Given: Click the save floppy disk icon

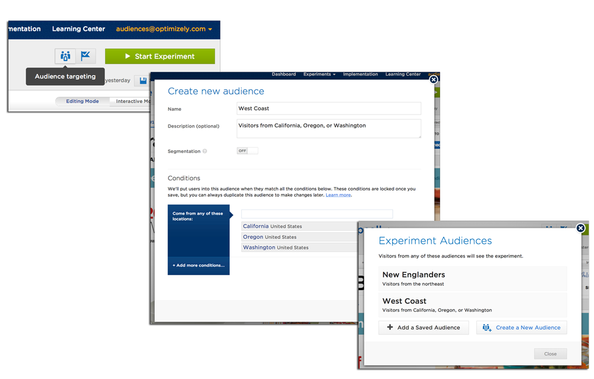Looking at the screenshot, I should 143,81.
